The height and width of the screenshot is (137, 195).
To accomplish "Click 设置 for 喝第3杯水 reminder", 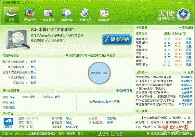I will pos(188,39).
